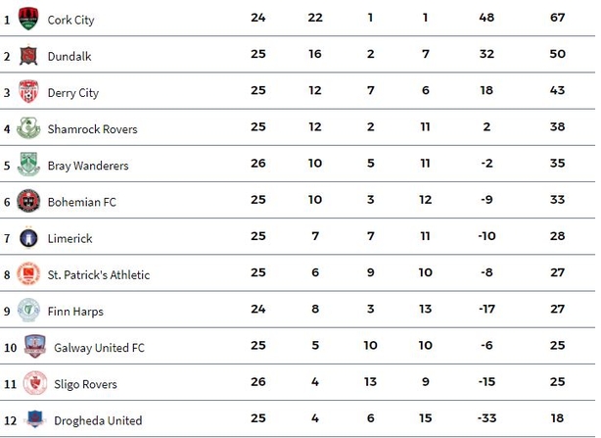Click the Bohemian FC club crest
601x438 pixels.
pyautogui.click(x=28, y=201)
